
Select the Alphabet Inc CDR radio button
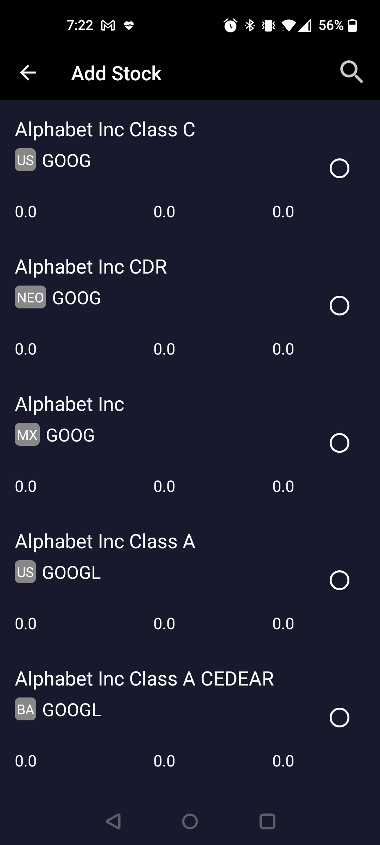pos(339,306)
